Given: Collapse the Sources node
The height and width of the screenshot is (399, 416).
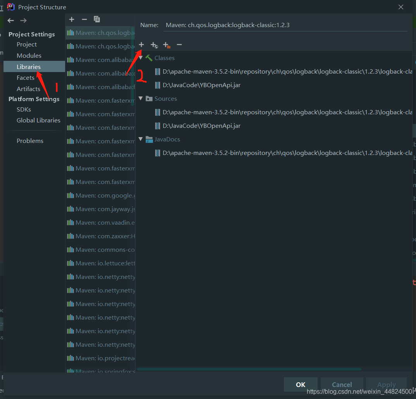Looking at the screenshot, I should click(141, 98).
